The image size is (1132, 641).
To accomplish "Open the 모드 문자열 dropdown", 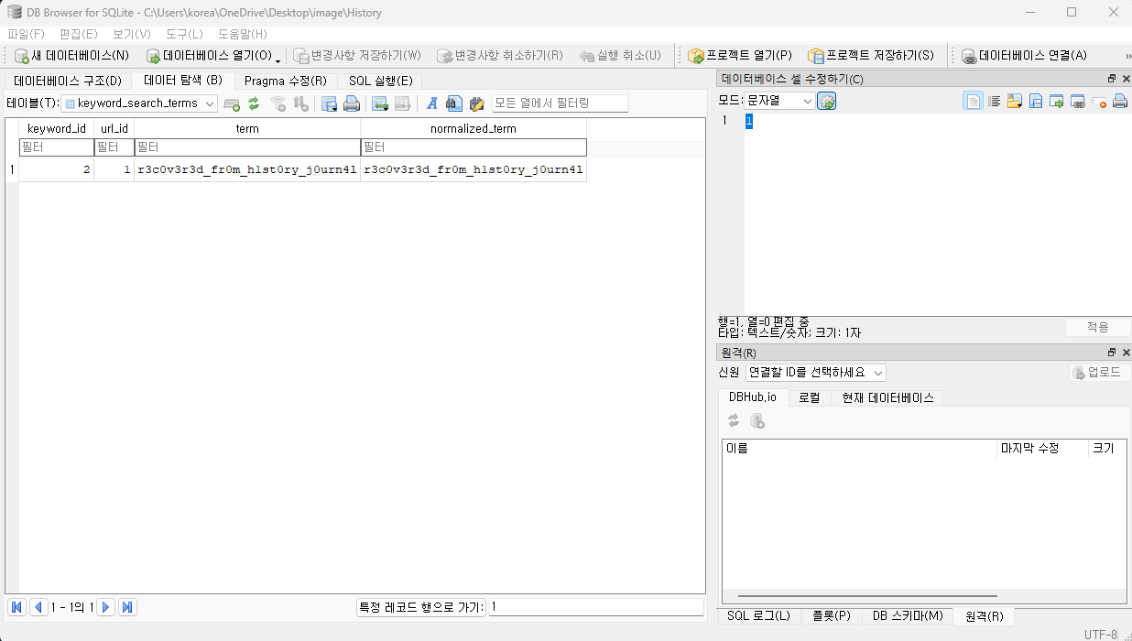I will (x=778, y=101).
